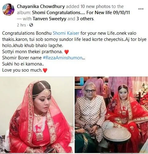Image resolution: width=148 pixels, height=154 pixels.
Task: Click the 'Sukhi ho ei kamona' text line
Action: click(23, 64)
